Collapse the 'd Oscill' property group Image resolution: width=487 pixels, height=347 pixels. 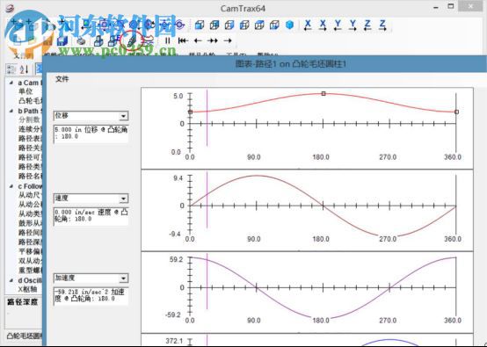[11, 280]
